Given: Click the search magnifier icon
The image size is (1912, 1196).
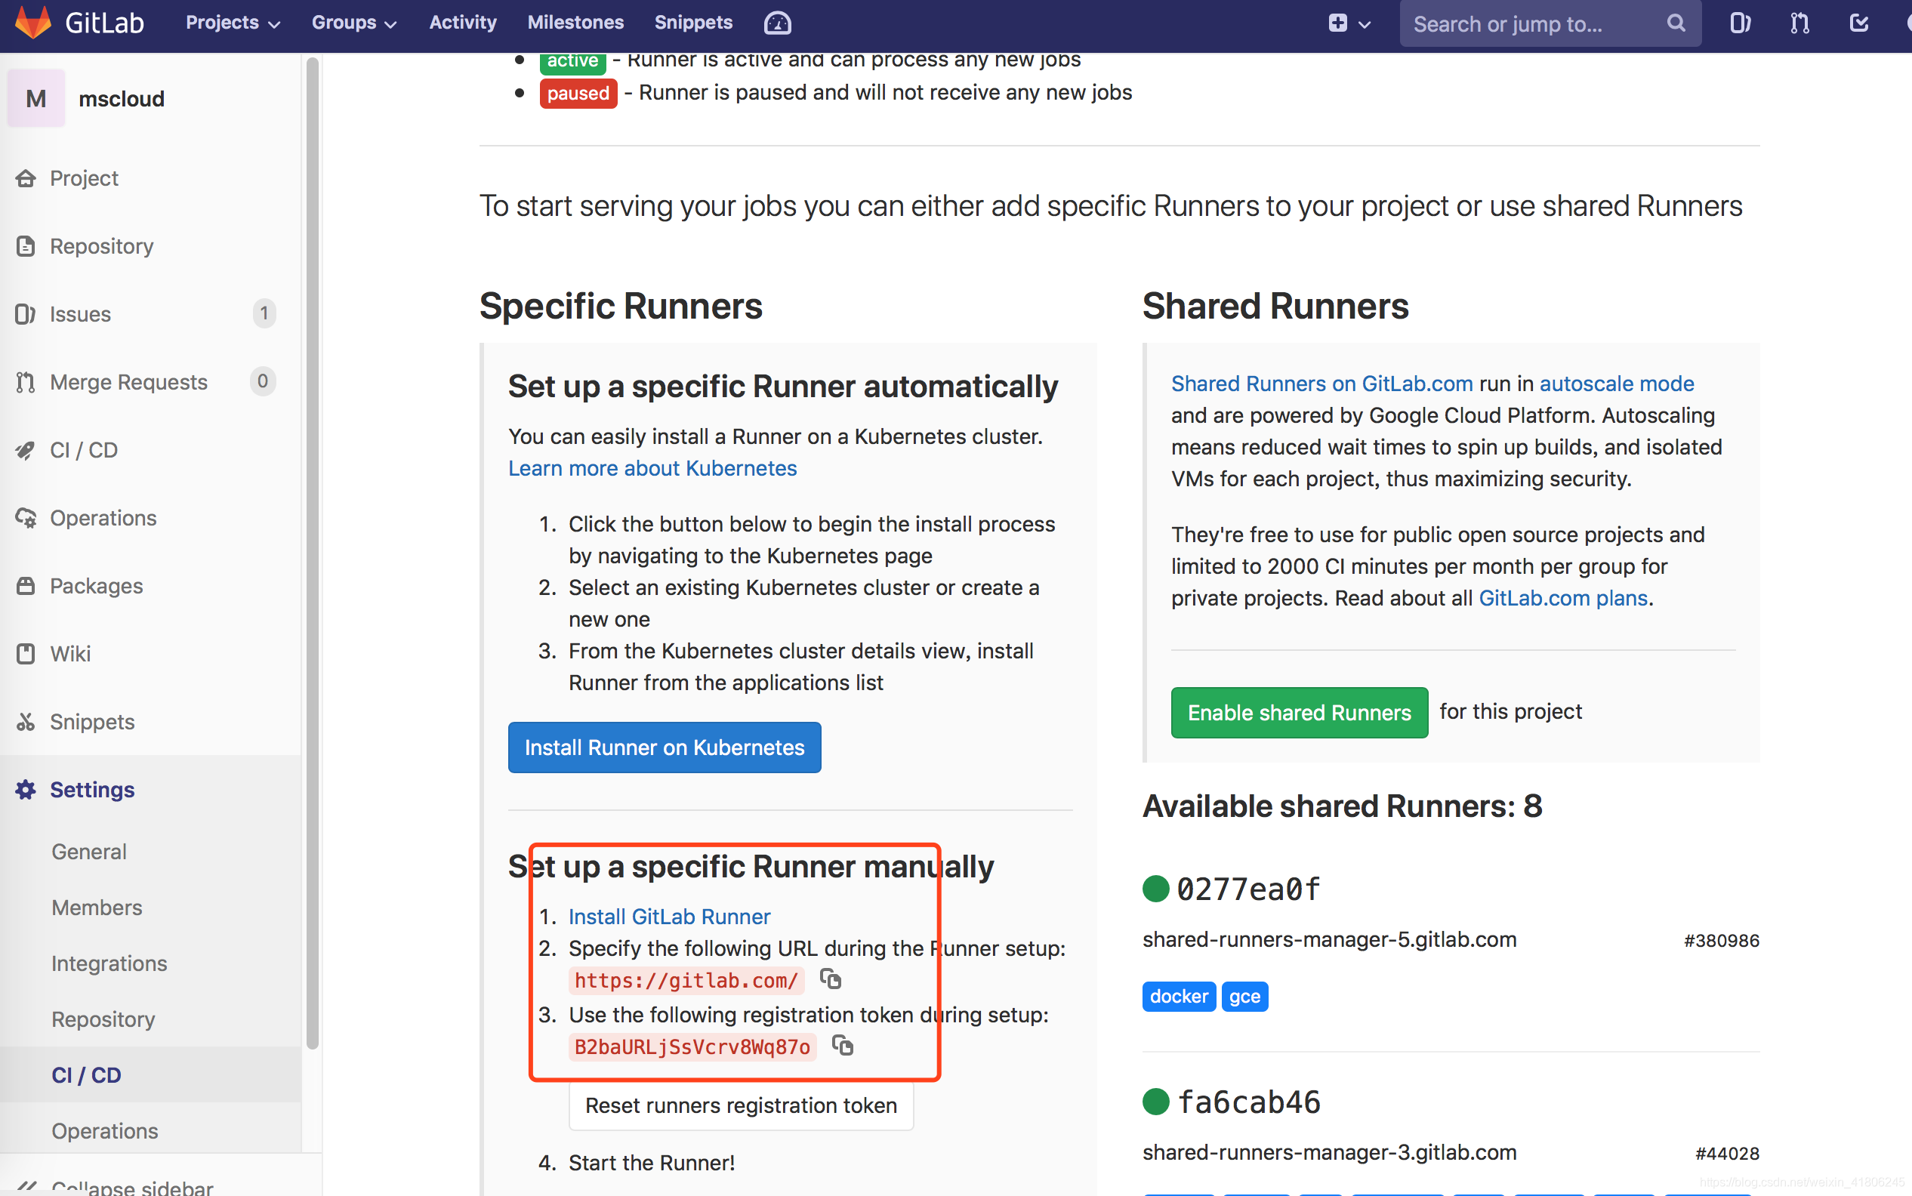Looking at the screenshot, I should 1676,23.
